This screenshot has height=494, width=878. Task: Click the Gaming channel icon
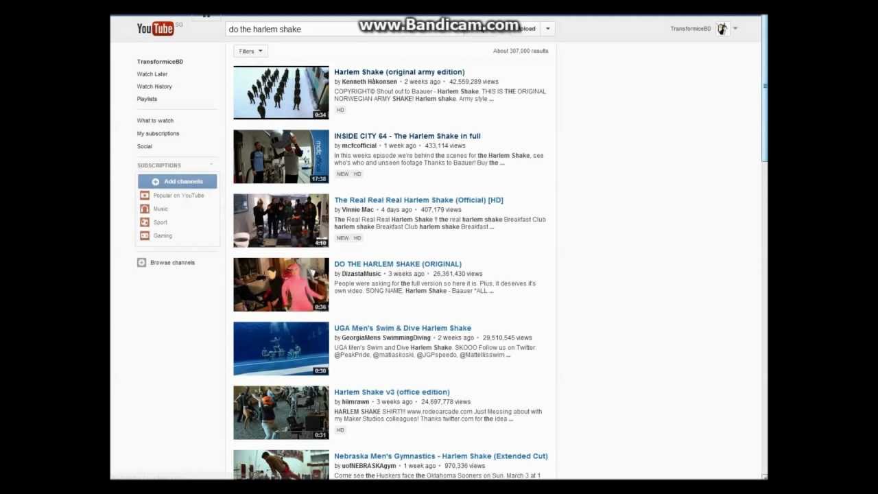[144, 235]
